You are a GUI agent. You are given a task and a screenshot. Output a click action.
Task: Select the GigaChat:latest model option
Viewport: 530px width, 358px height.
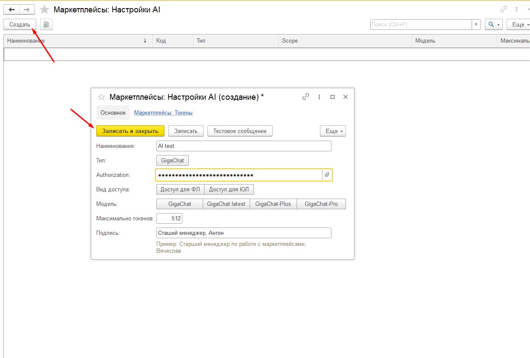tap(226, 204)
